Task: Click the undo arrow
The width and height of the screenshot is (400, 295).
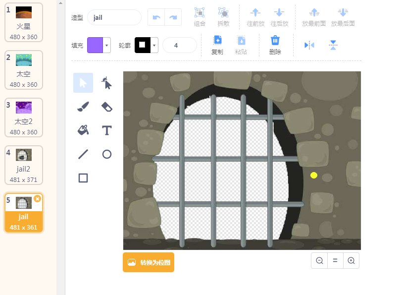Action: 156,17
